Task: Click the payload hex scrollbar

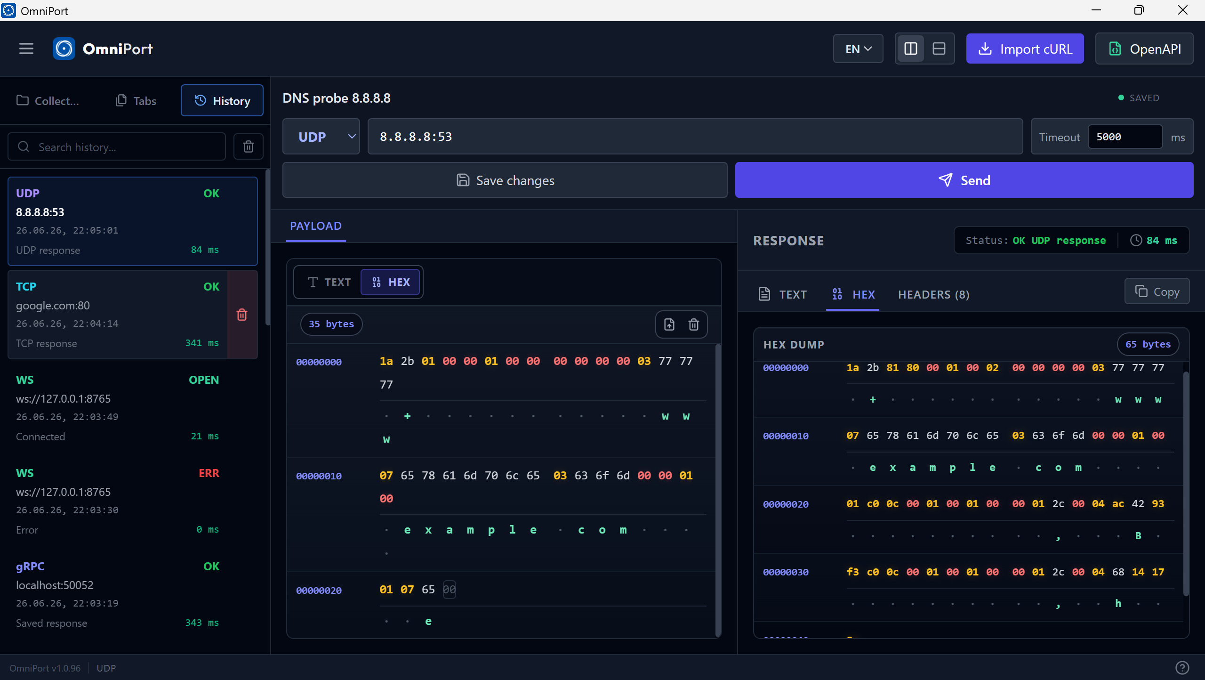Action: (718, 490)
